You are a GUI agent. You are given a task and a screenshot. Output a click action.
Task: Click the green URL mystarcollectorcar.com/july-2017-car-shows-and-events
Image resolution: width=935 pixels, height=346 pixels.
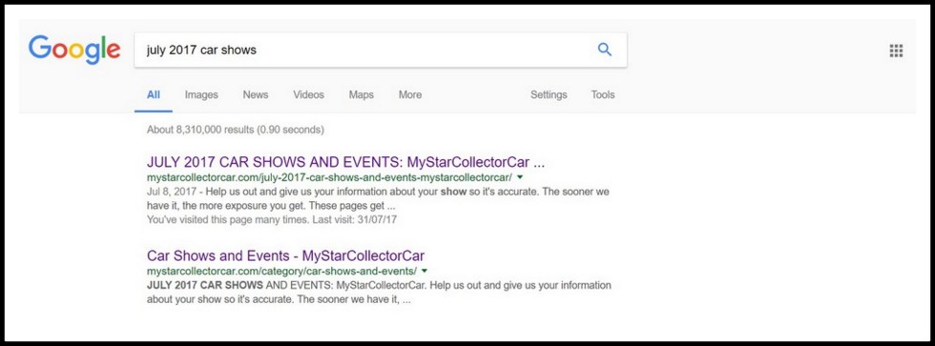click(x=329, y=177)
